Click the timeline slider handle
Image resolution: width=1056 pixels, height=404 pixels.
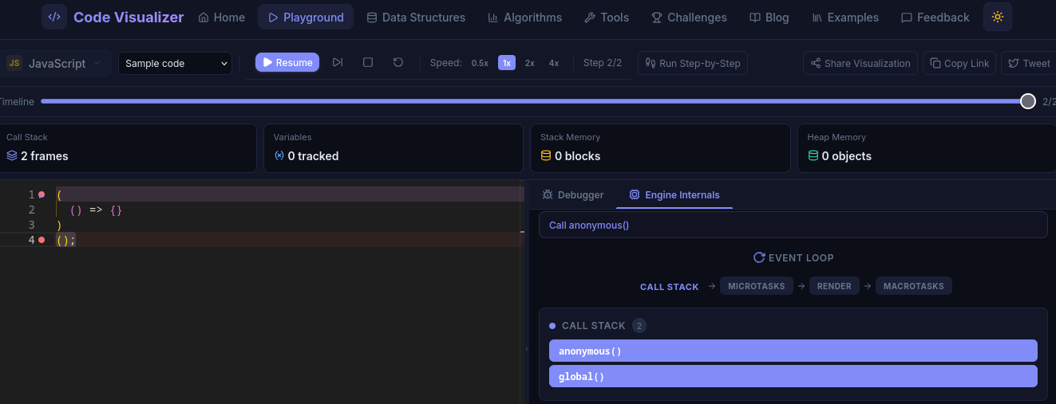pyautogui.click(x=1028, y=101)
